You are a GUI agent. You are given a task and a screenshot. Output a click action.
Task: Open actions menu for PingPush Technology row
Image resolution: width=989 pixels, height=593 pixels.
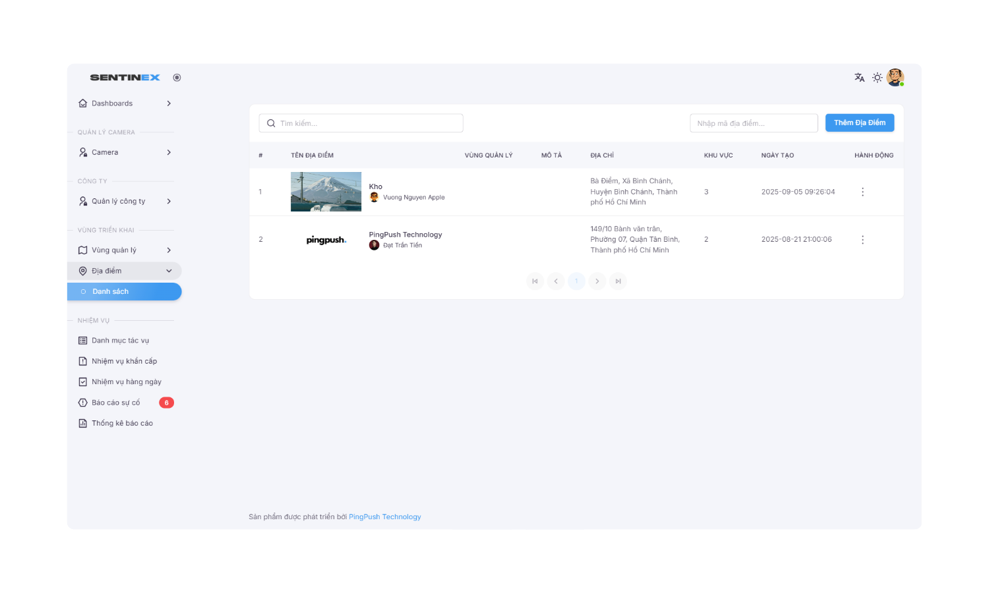[862, 240]
